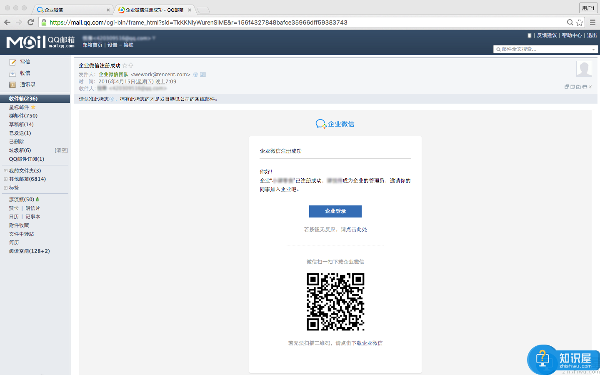Expand more actions double-chevron in mail header
The image size is (600, 375).
[590, 87]
